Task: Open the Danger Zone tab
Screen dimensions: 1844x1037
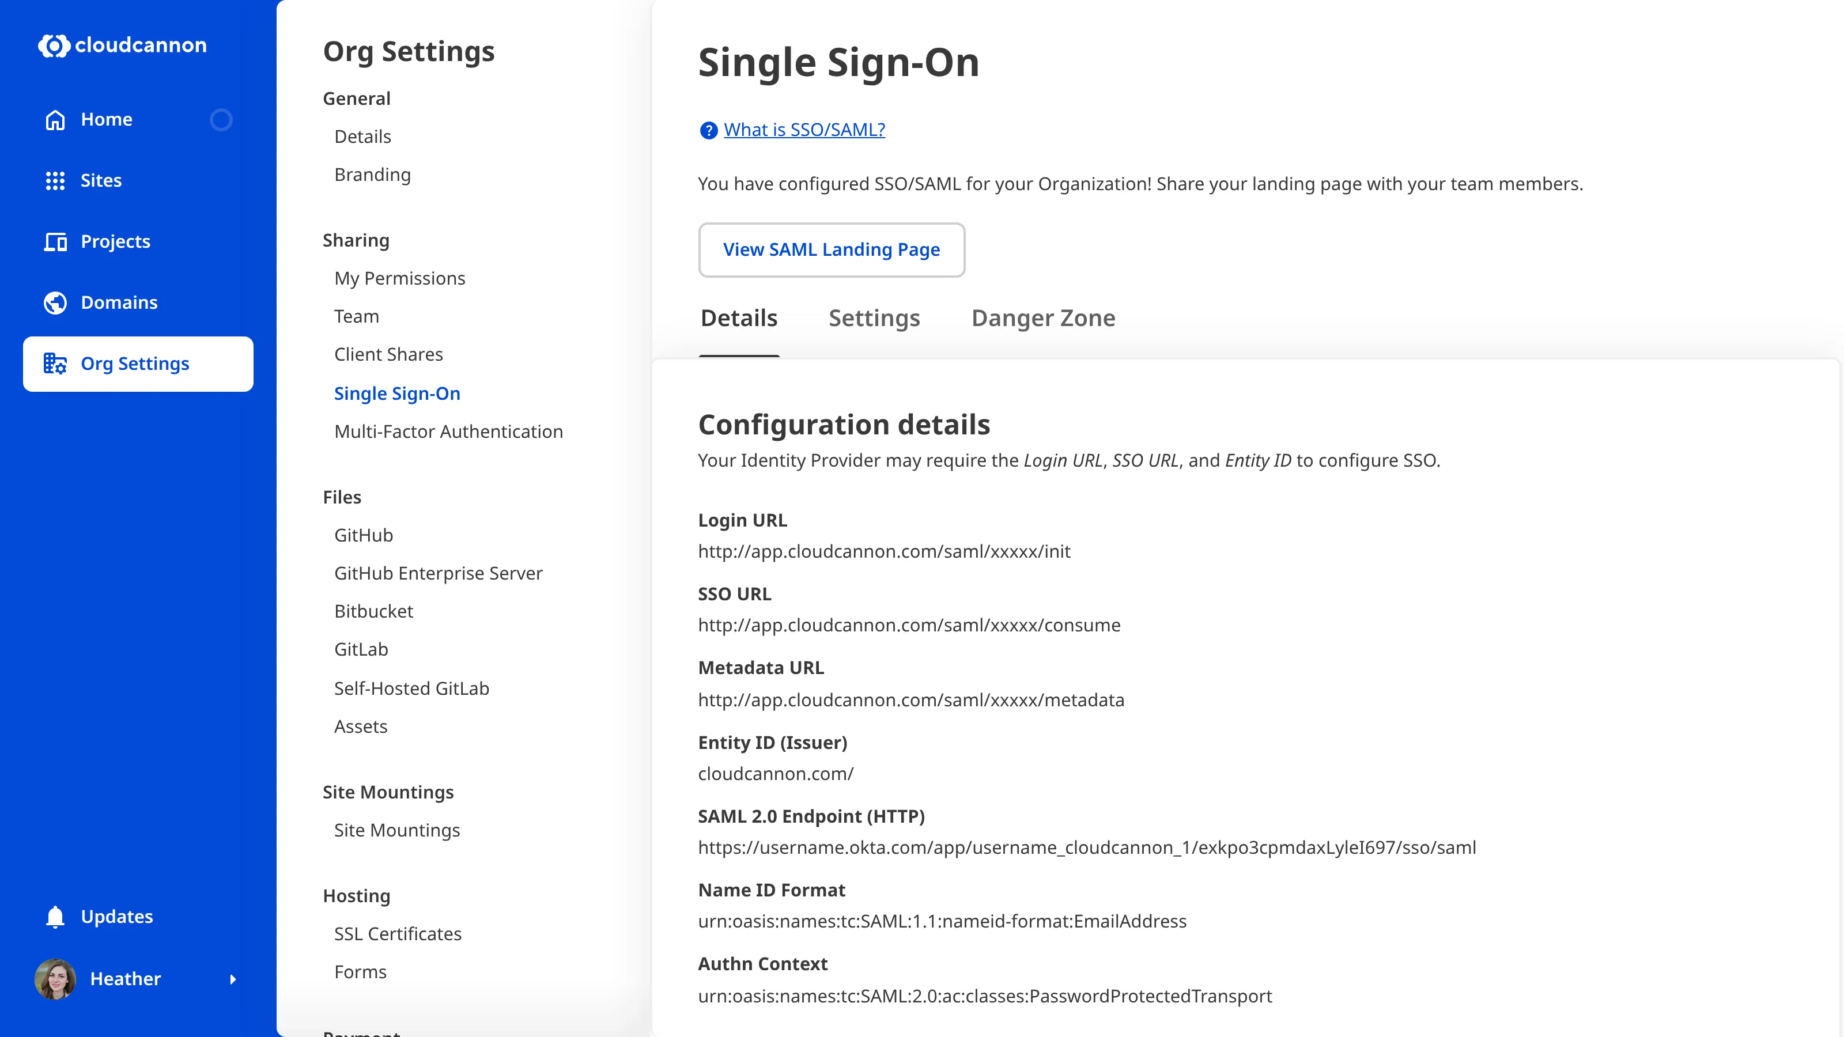Action: (x=1043, y=318)
